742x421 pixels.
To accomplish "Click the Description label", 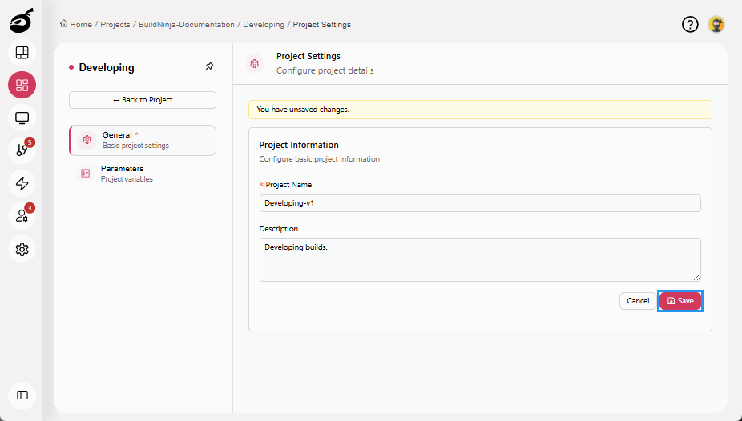I will (279, 229).
